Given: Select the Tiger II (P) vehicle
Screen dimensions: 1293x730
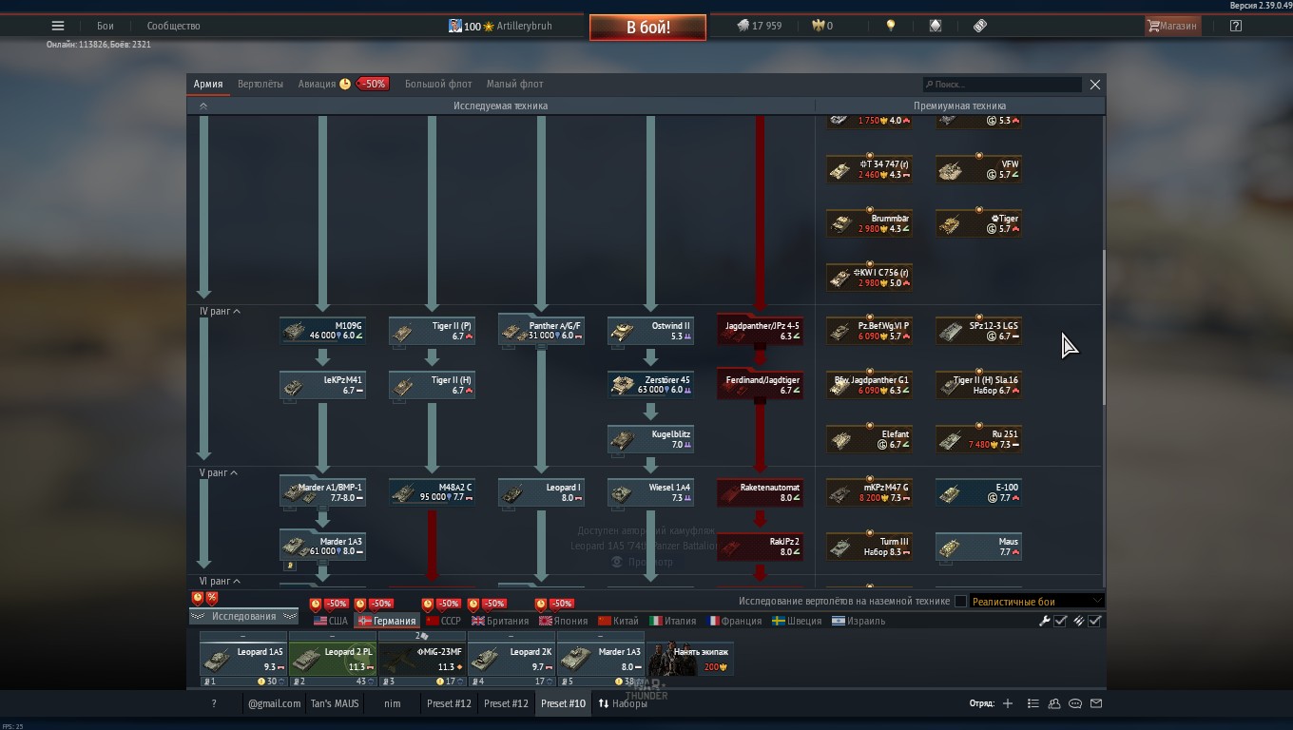Looking at the screenshot, I should 433,331.
